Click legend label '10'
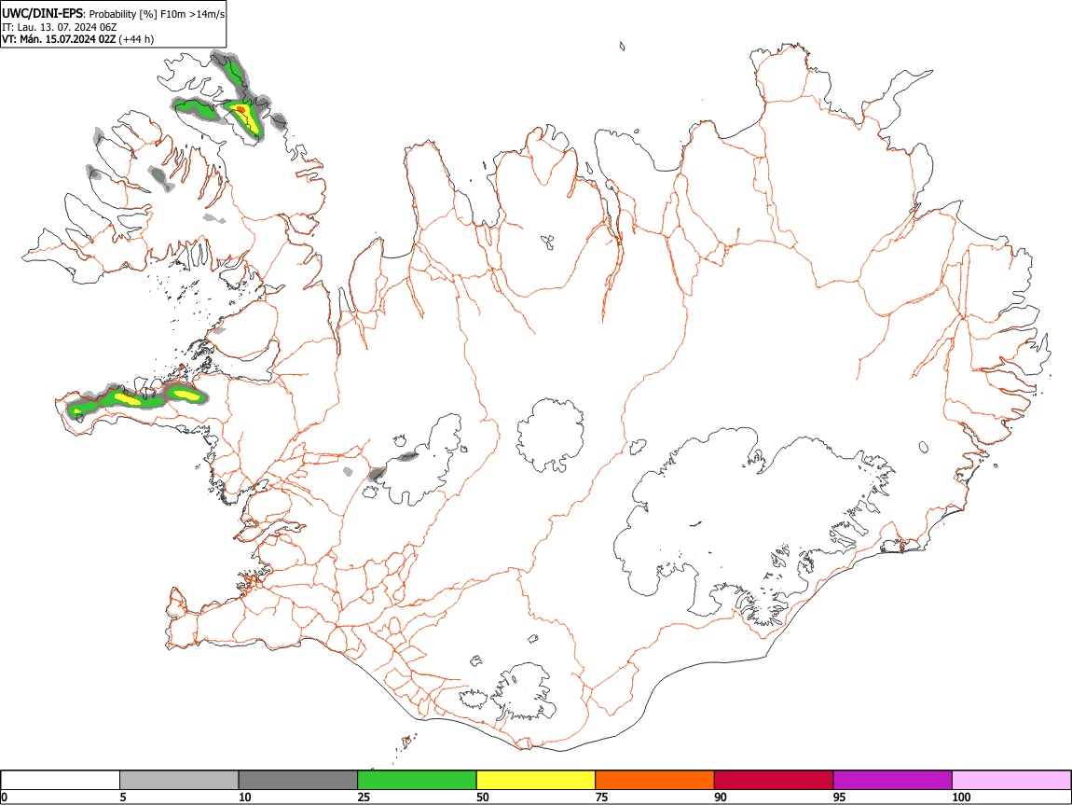The height and width of the screenshot is (805, 1072). pos(245,797)
